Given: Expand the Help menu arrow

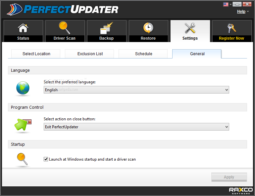Looking at the screenshot, I should (x=248, y=11).
